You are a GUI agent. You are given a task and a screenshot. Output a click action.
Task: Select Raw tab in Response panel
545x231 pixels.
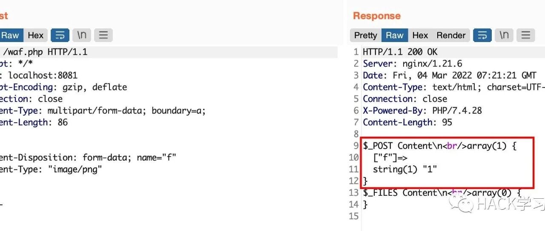click(395, 35)
